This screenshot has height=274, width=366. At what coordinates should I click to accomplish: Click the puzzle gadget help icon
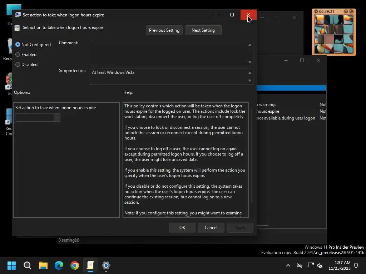[x=346, y=11]
